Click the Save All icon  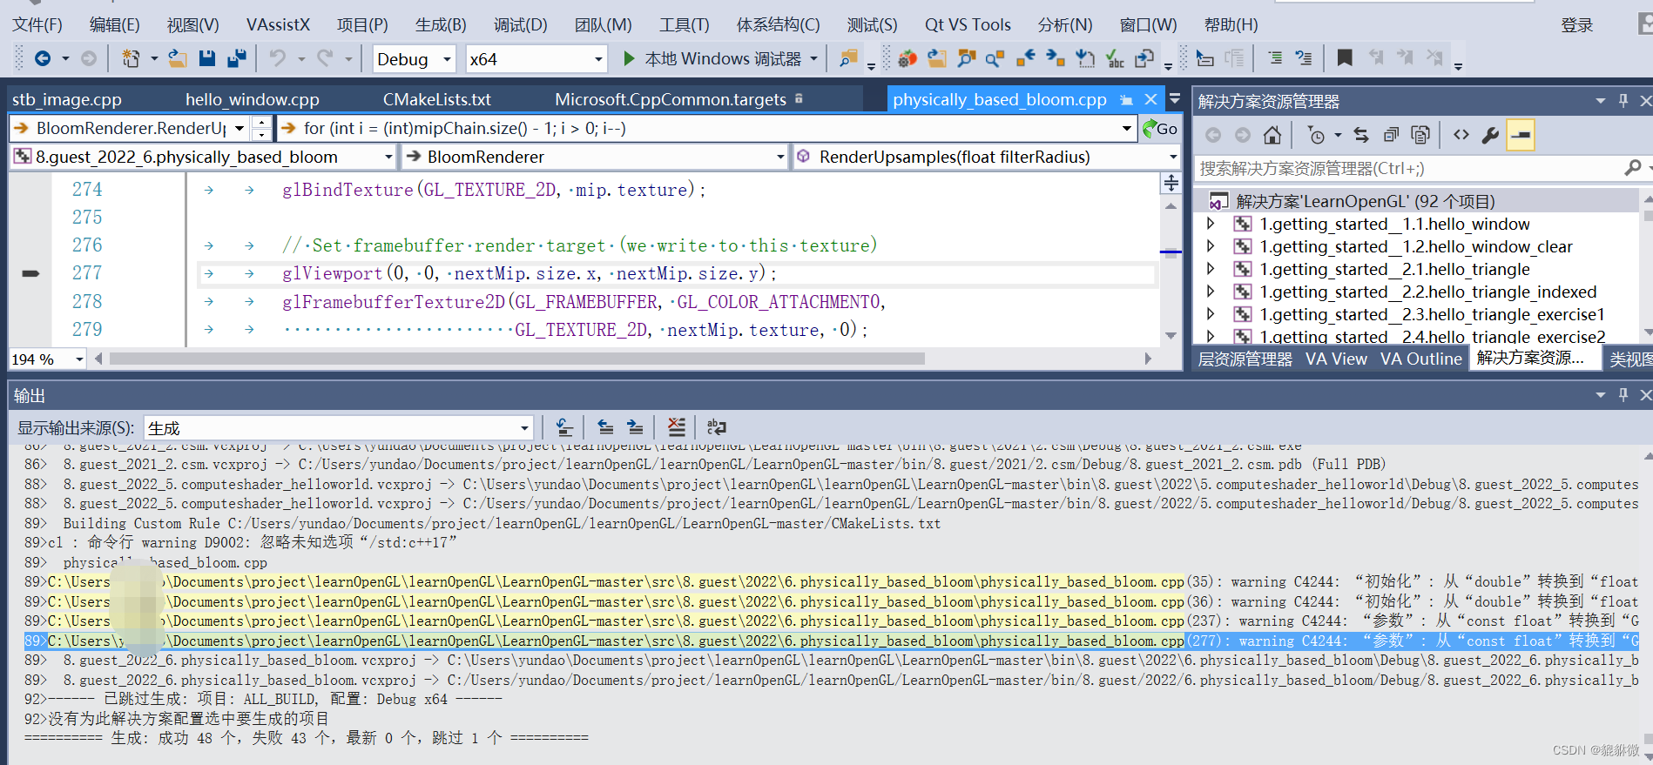(x=237, y=58)
